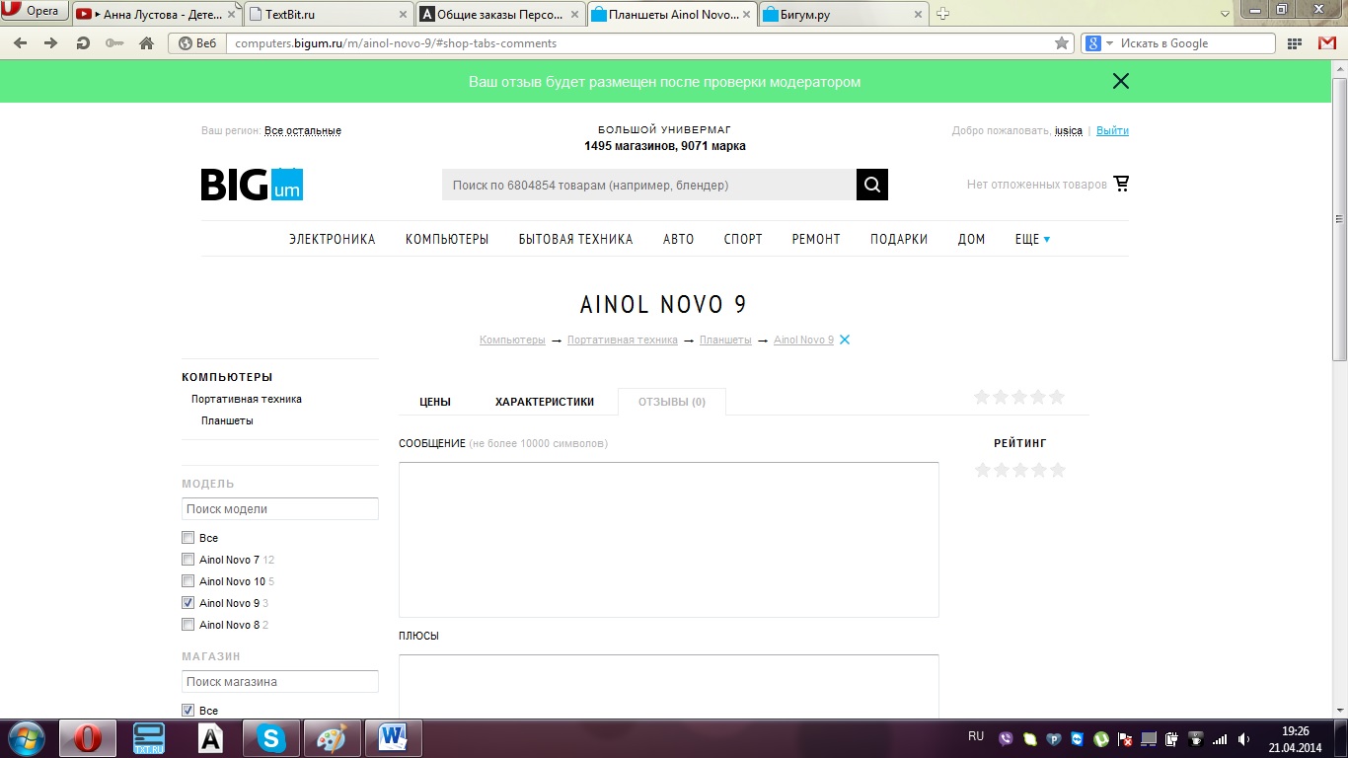The width and height of the screenshot is (1348, 758).
Task: Check the Ainol Novo 7 checkbox
Action: (187, 560)
